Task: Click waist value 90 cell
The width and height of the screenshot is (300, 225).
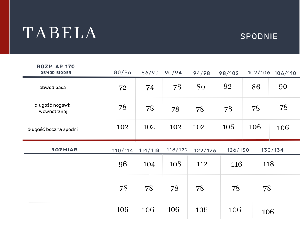Action: (283, 87)
